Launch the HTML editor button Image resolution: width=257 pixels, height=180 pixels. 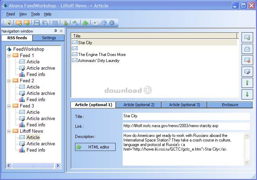pyautogui.click(x=95, y=147)
